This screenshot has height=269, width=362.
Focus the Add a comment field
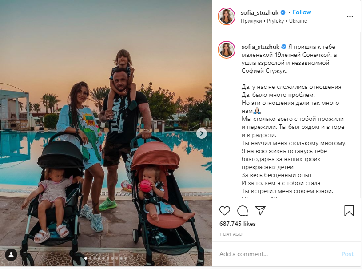[278, 254]
